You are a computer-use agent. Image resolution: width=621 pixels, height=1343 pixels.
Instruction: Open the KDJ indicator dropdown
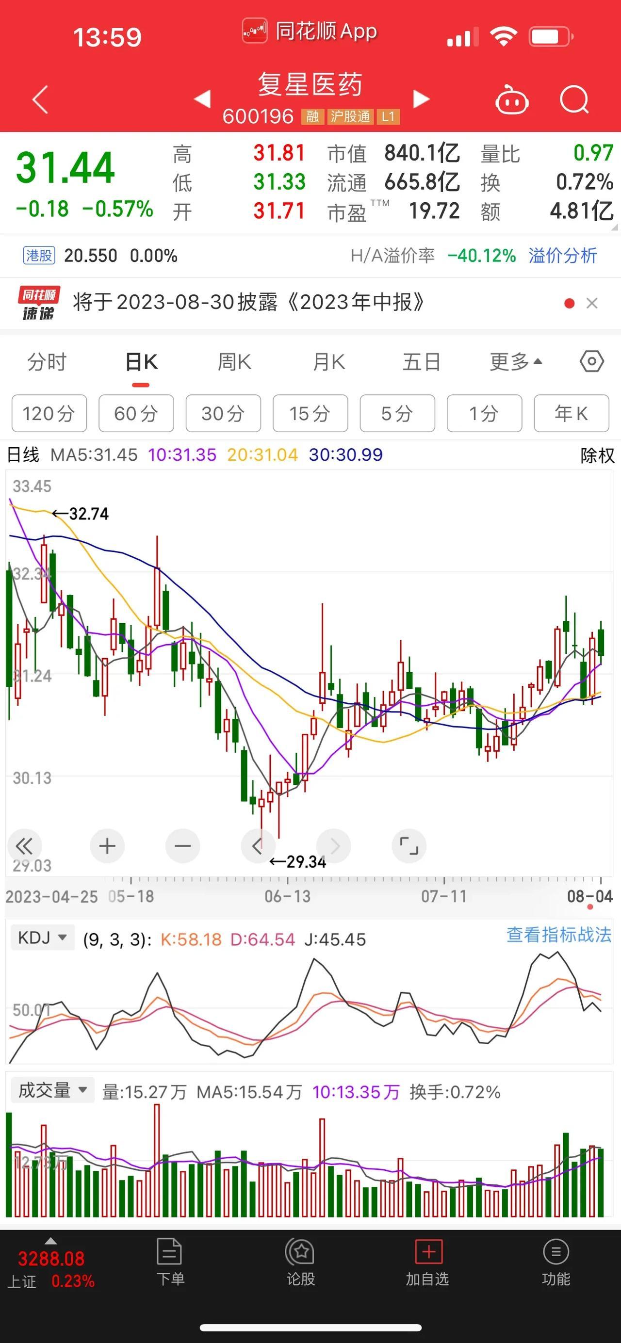pos(43,938)
